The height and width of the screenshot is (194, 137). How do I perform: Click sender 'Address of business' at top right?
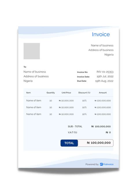tap(101, 50)
